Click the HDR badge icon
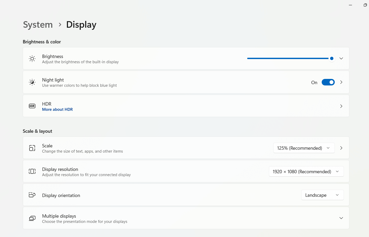Viewport: 369px width, 237px height. 32,106
